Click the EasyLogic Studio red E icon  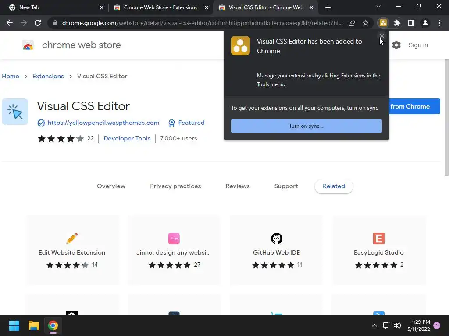pos(378,238)
